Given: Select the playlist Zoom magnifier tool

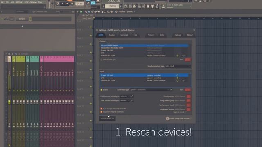Looking at the screenshot, I should pyautogui.click(x=108, y=12).
